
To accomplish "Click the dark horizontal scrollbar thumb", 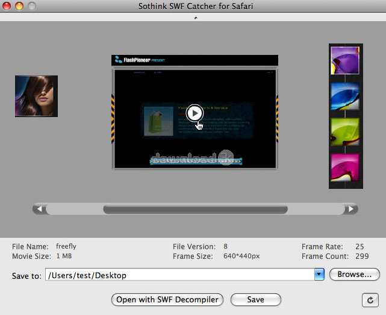I will [x=196, y=209].
